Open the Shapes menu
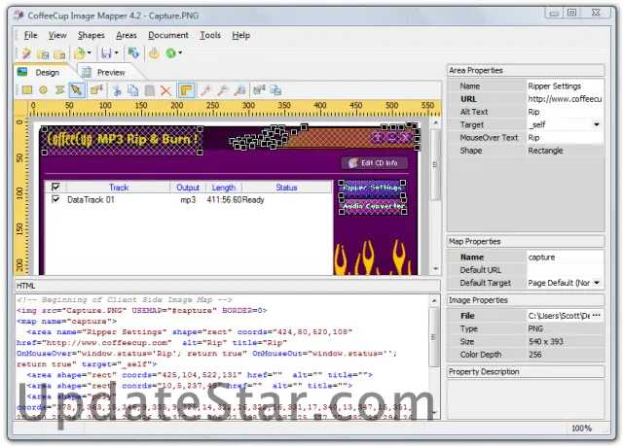The height and width of the screenshot is (446, 623). (91, 35)
